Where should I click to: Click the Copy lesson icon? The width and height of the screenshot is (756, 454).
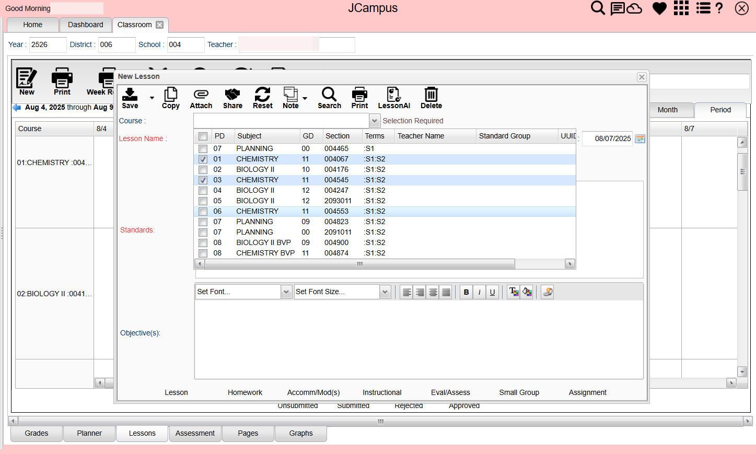[171, 98]
